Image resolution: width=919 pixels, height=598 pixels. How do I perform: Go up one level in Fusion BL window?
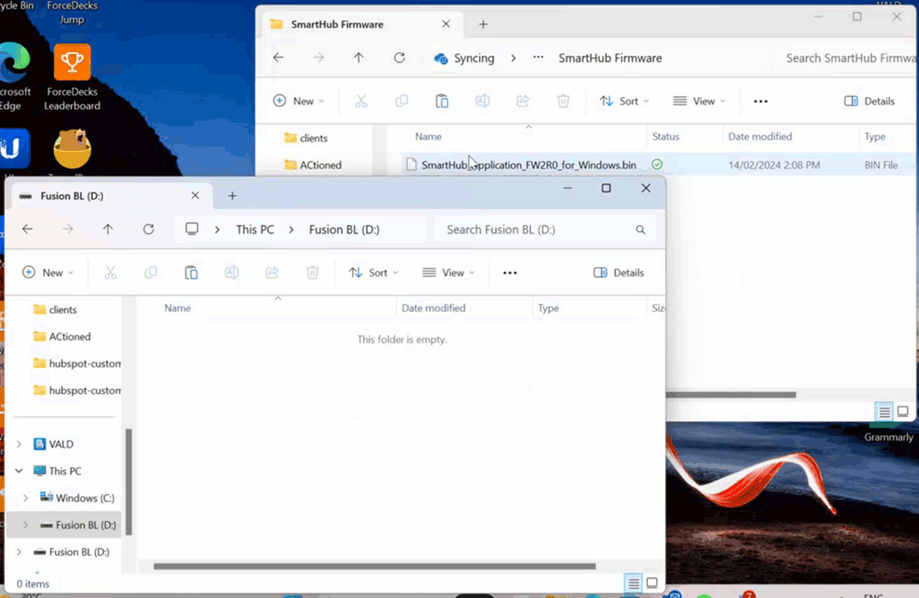[107, 229]
